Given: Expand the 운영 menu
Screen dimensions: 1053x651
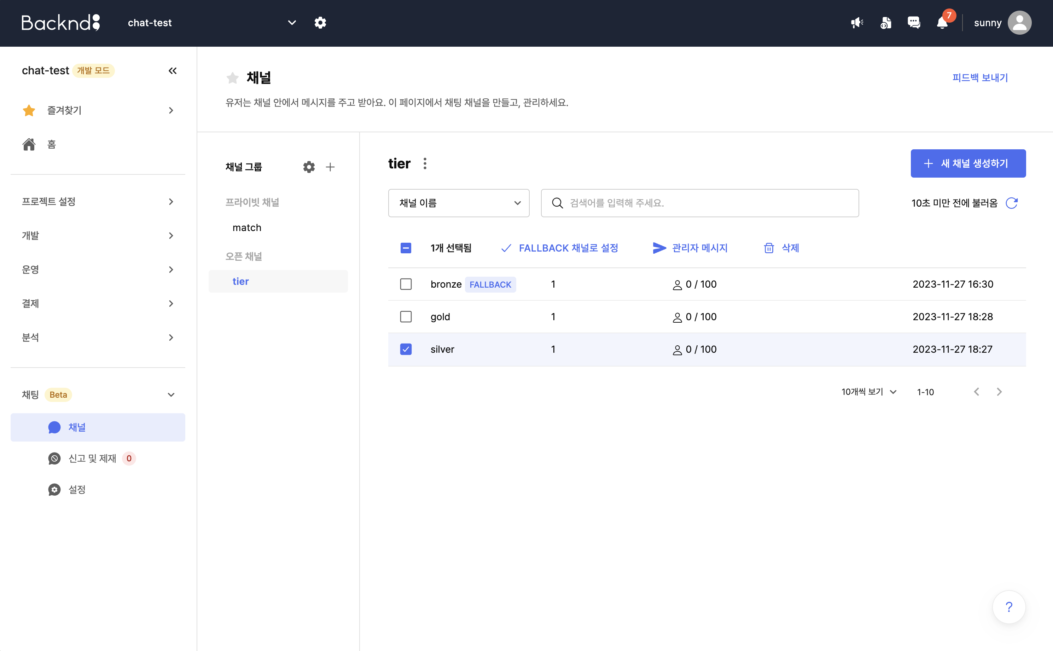Looking at the screenshot, I should (98, 270).
